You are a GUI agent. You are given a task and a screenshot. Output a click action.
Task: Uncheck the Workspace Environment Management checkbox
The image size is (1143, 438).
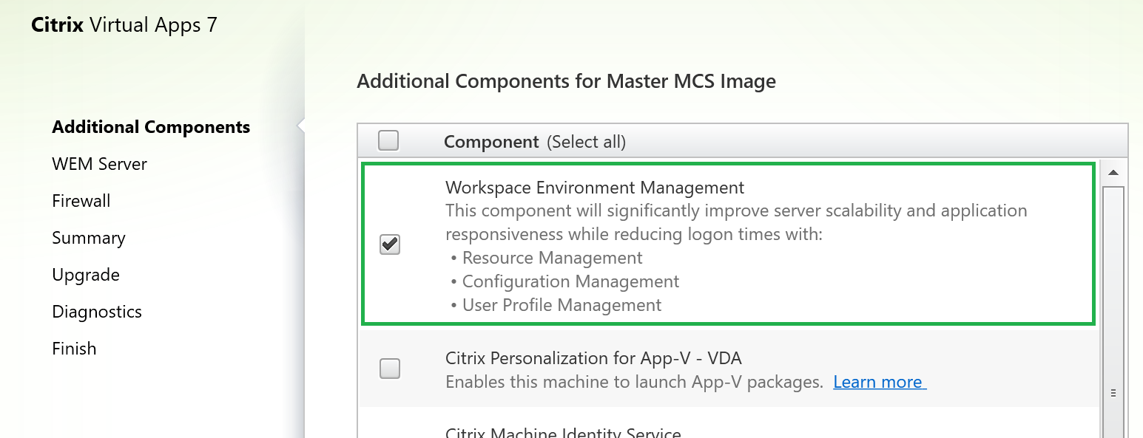pyautogui.click(x=390, y=244)
